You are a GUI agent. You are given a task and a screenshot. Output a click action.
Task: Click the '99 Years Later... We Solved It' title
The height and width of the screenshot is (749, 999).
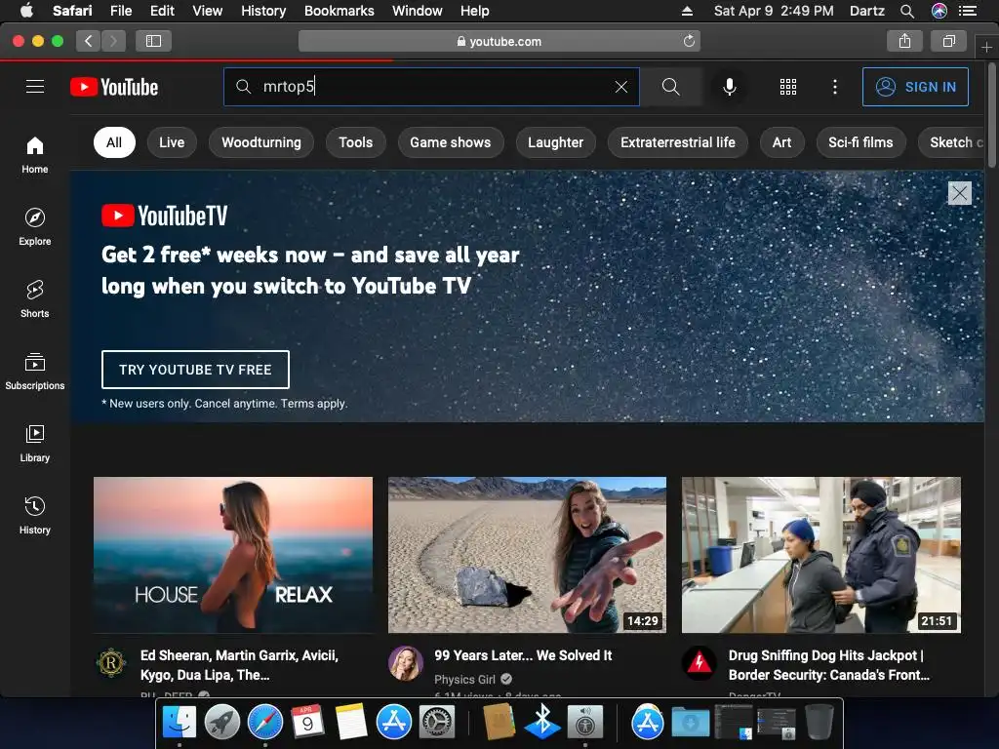(x=523, y=655)
